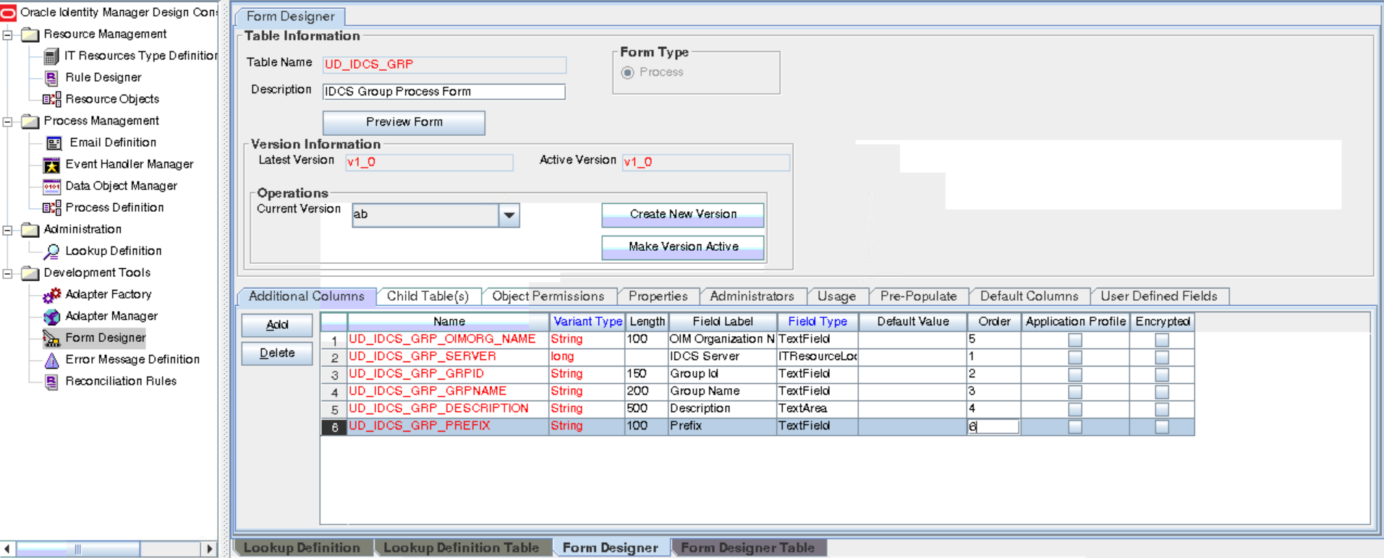Click the IT Resources Type Definition icon
Viewport: 1384px width, 558px height.
click(x=51, y=56)
